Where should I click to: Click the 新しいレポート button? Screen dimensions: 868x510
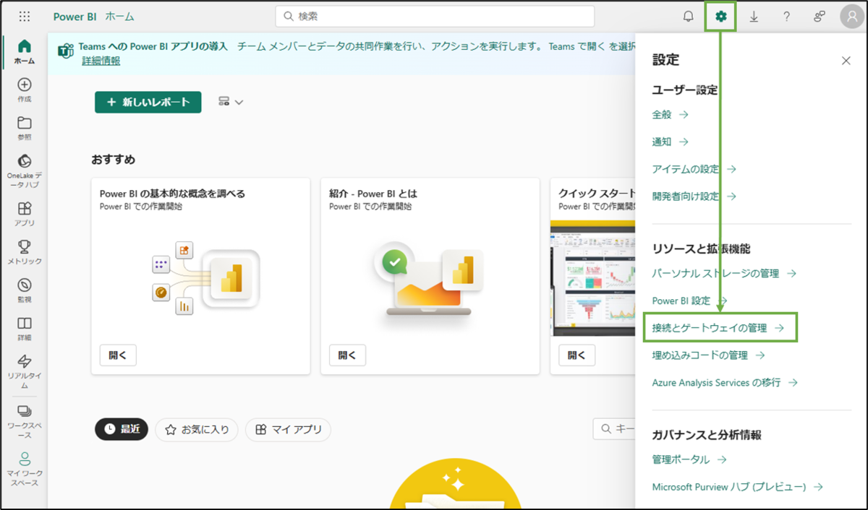click(148, 103)
